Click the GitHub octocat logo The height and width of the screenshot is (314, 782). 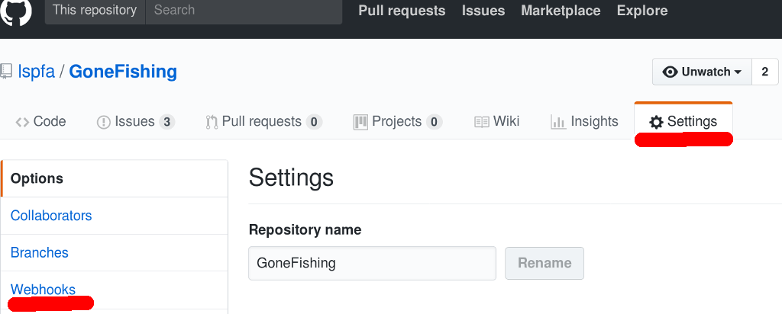tap(16, 11)
